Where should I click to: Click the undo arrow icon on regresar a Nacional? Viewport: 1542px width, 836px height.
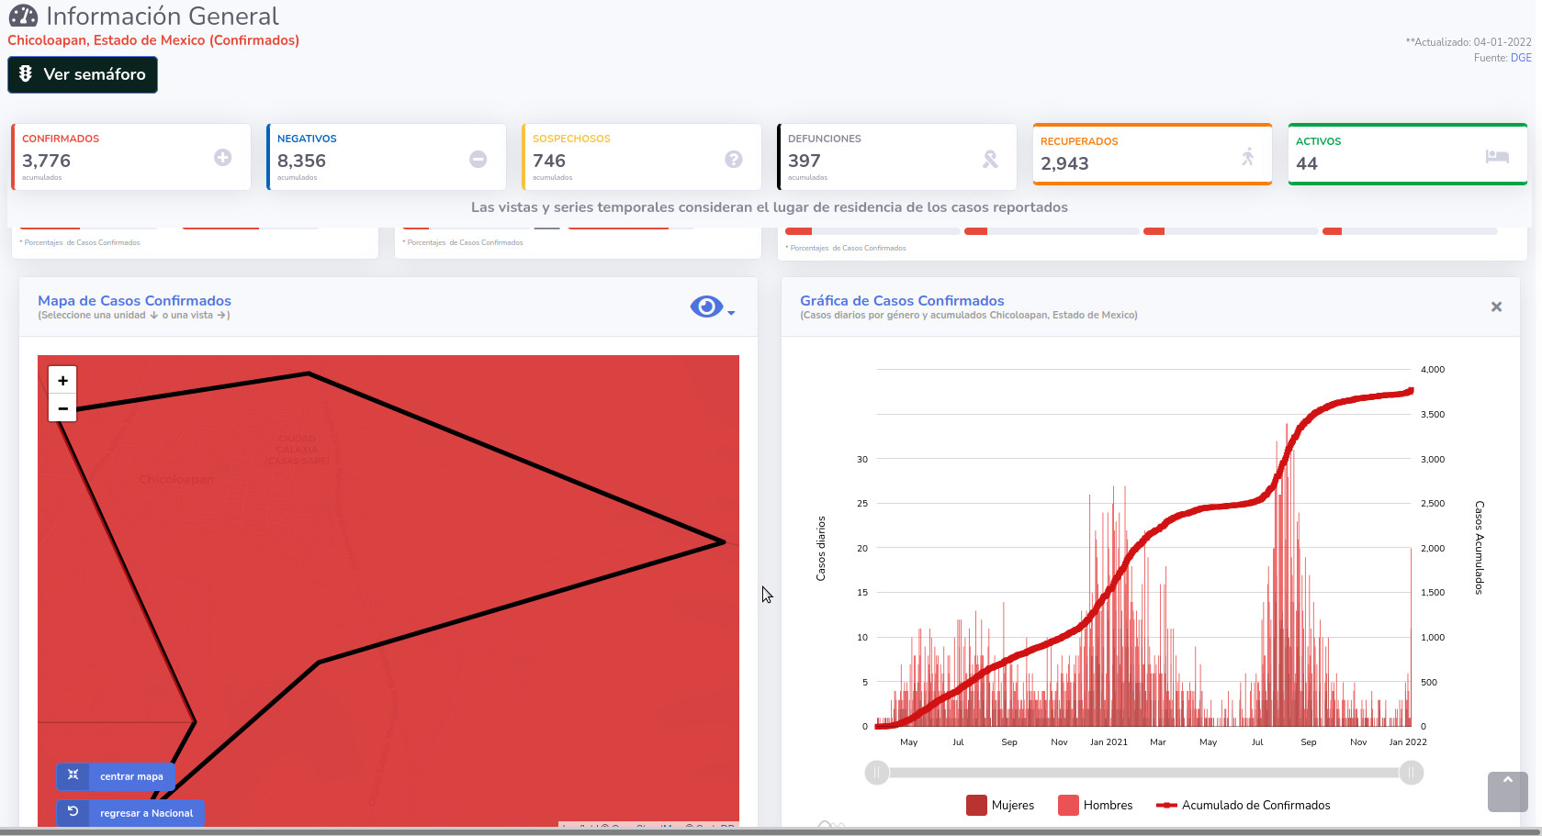tap(73, 812)
